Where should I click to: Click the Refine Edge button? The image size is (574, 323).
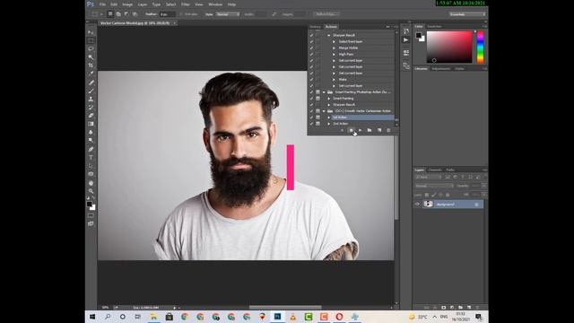327,14
